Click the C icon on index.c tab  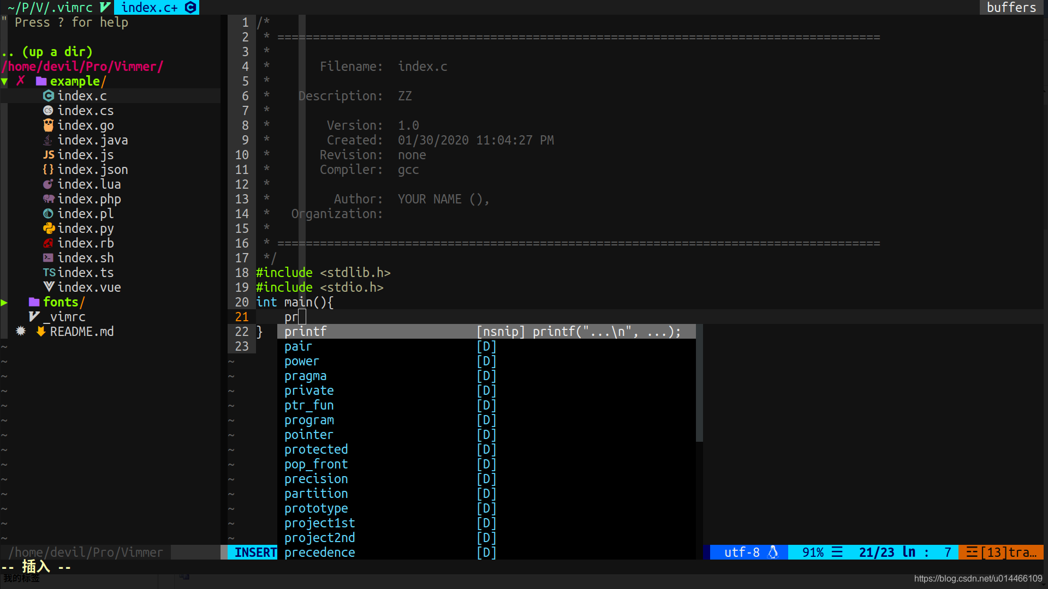click(190, 8)
